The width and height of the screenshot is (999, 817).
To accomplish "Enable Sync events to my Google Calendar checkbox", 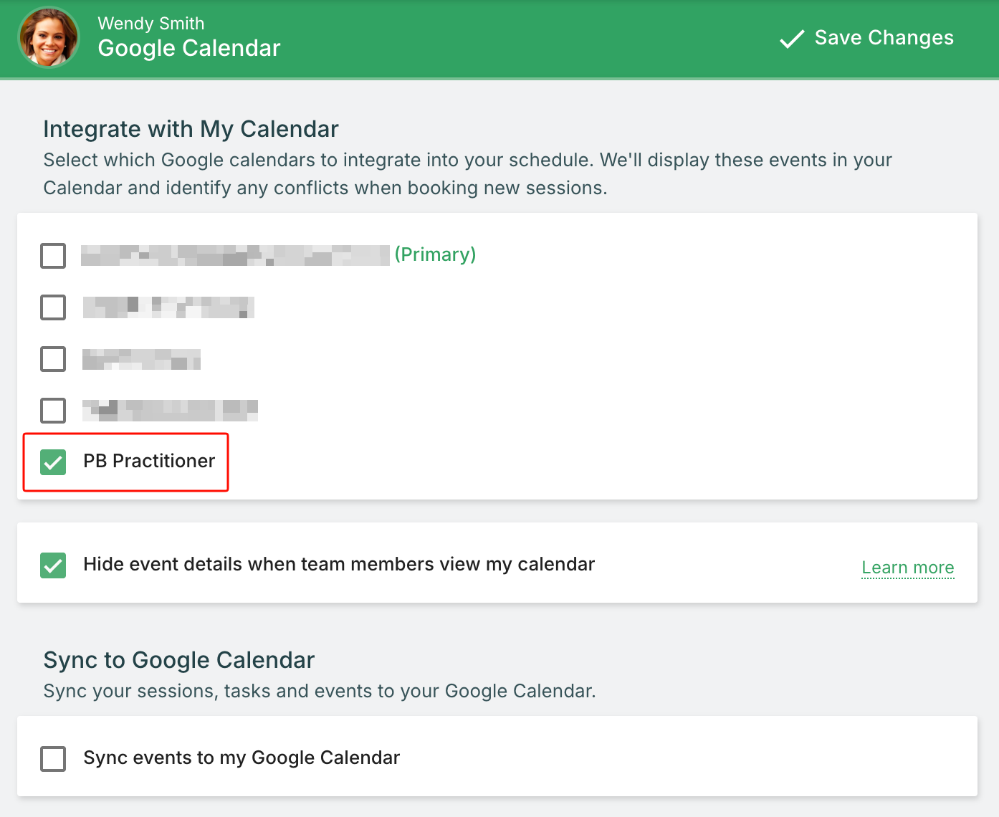I will coord(53,758).
